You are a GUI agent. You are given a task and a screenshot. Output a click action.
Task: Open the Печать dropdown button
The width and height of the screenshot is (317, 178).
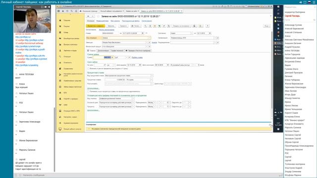(x=136, y=26)
